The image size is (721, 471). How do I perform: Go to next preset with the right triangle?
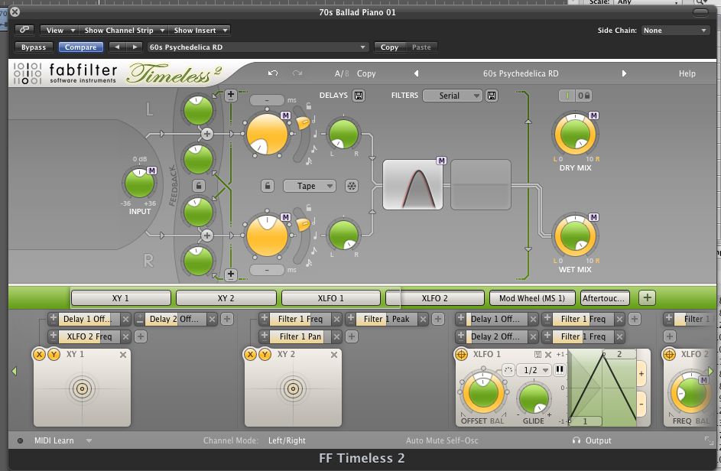coord(624,73)
